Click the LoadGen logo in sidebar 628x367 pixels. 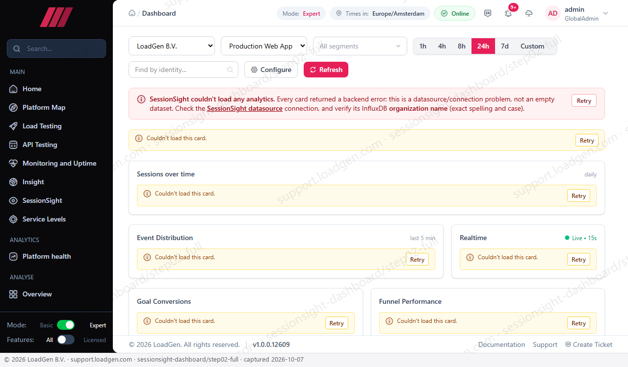(x=56, y=17)
